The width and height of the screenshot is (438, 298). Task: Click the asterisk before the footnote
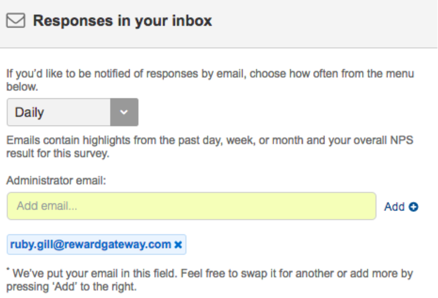tap(8, 269)
